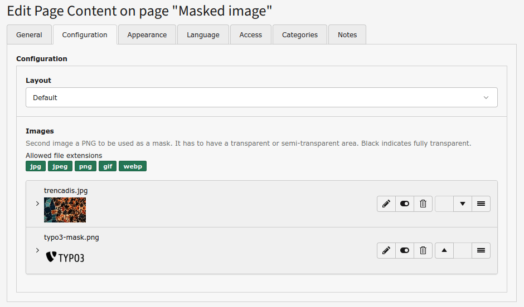Move trencadis.jpg down in the list
Image resolution: width=524 pixels, height=307 pixels.
(x=463, y=204)
